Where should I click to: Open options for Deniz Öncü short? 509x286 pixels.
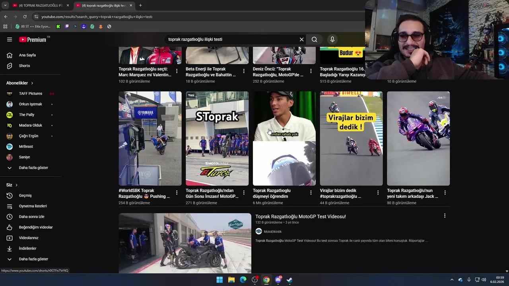coord(311,71)
